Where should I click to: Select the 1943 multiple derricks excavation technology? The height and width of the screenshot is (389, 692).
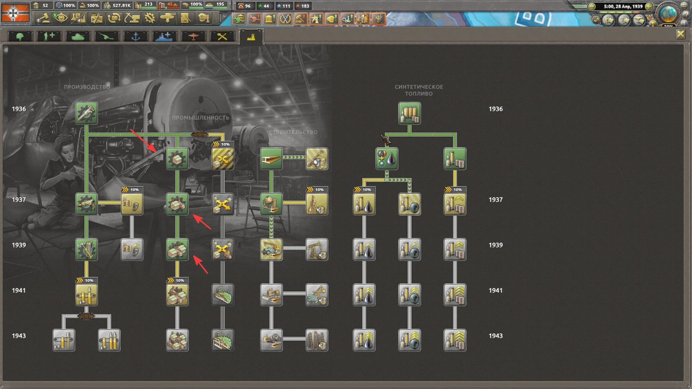click(x=317, y=340)
